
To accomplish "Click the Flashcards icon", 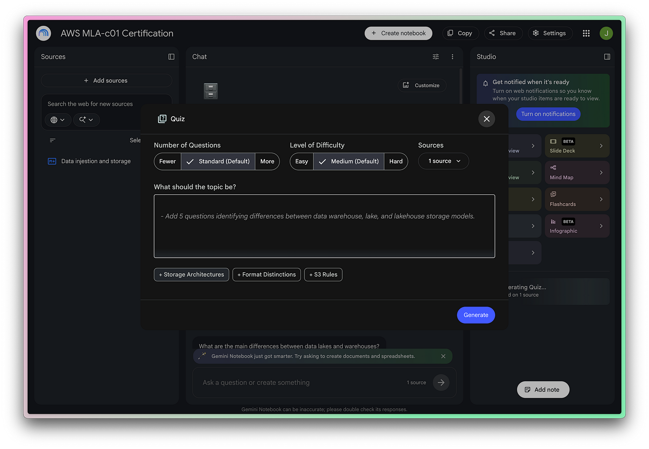I will 553,194.
